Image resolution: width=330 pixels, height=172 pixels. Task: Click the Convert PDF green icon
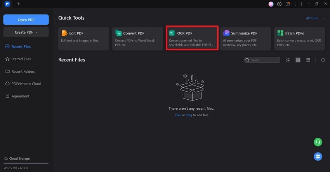(x=118, y=33)
